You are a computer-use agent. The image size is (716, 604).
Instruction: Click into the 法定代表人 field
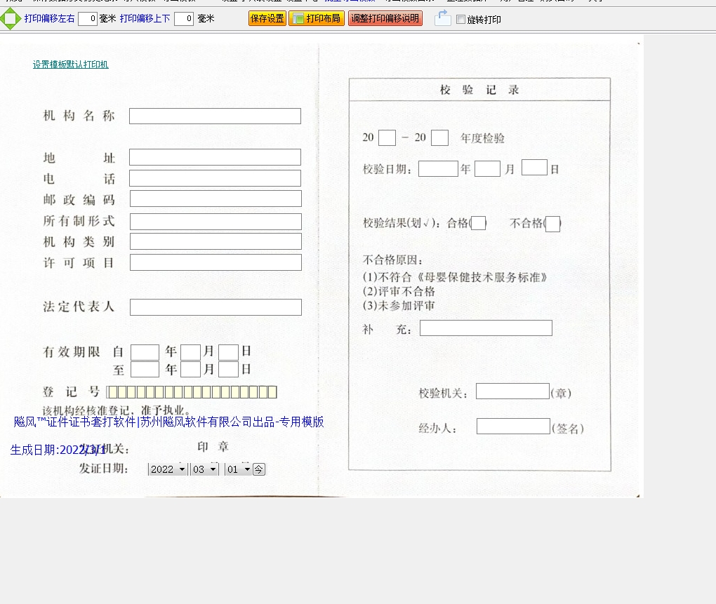[x=216, y=307]
